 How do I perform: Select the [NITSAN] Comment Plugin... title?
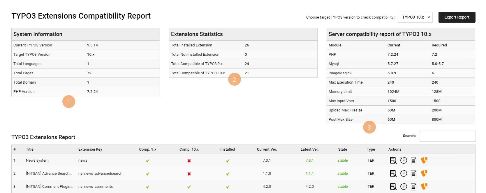click(x=50, y=187)
